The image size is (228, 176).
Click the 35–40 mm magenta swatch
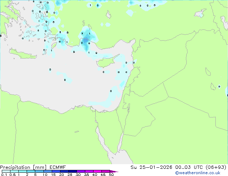coord(89,171)
